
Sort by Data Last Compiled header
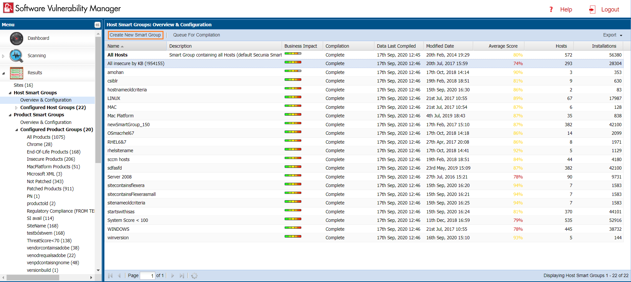pyautogui.click(x=399, y=46)
